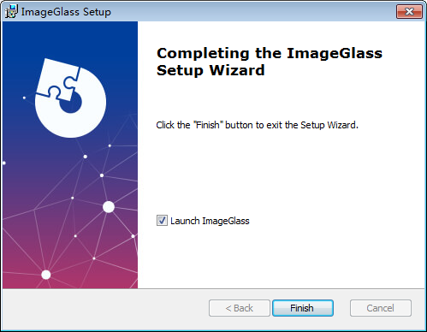Image resolution: width=427 pixels, height=332 pixels.
Task: Finish the setup wizard
Action: click(x=303, y=308)
